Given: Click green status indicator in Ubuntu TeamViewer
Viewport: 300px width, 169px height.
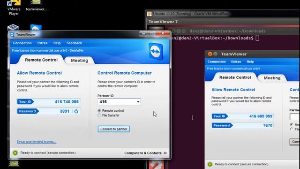Looking at the screenshot, I should [x=210, y=164].
